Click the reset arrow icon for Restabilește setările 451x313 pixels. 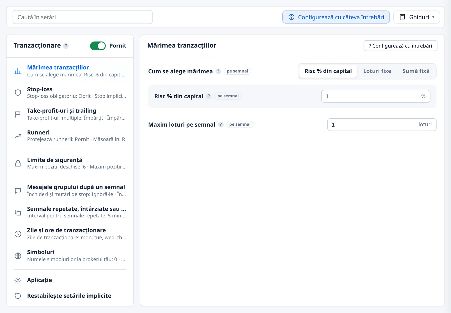(x=18, y=296)
